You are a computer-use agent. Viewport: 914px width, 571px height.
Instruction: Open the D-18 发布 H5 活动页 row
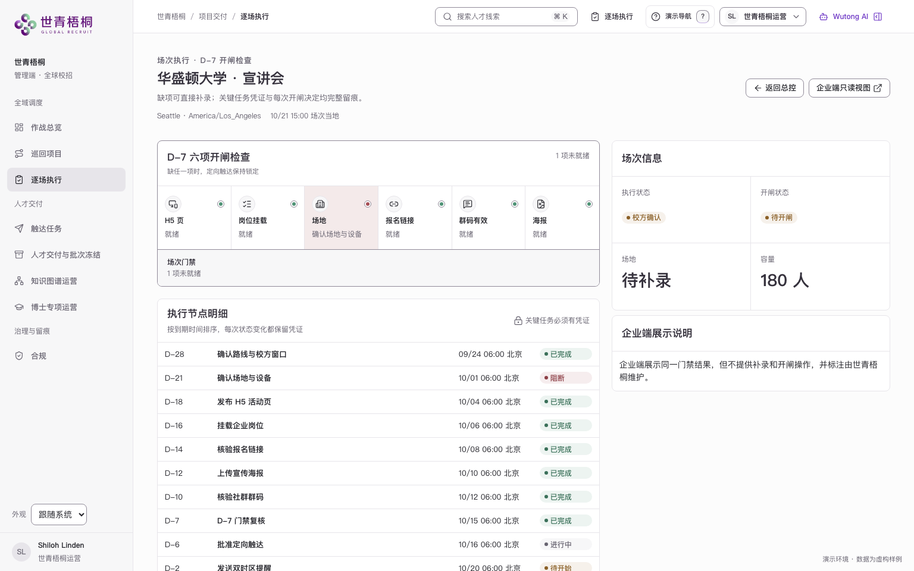(x=378, y=402)
